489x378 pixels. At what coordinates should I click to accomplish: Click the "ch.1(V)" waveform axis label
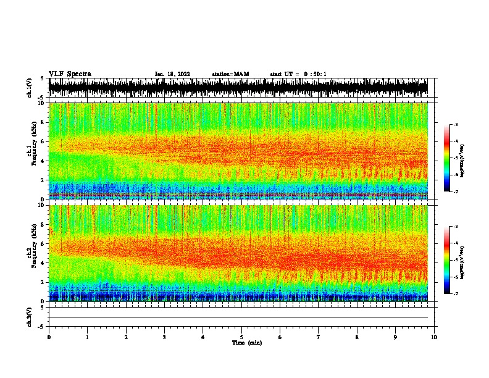point(30,88)
